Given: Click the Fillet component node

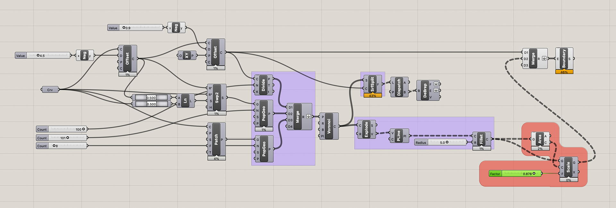Looking at the screenshot, I should pyautogui.click(x=481, y=139).
